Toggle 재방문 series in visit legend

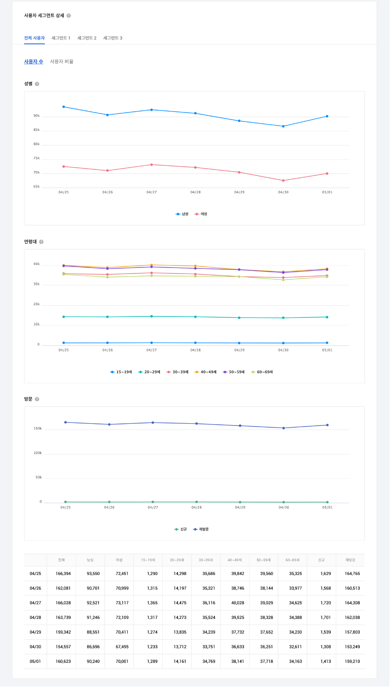[x=201, y=529]
